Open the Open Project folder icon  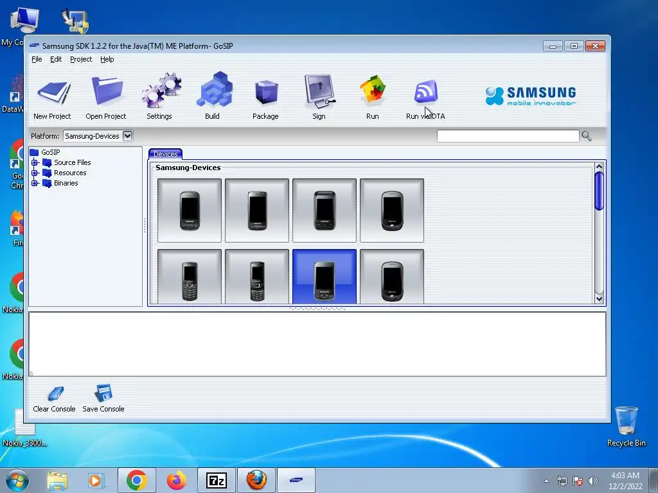click(x=107, y=91)
